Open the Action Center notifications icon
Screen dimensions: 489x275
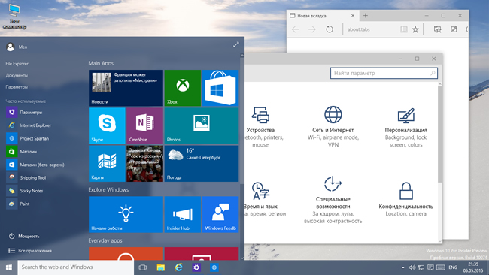(430, 267)
